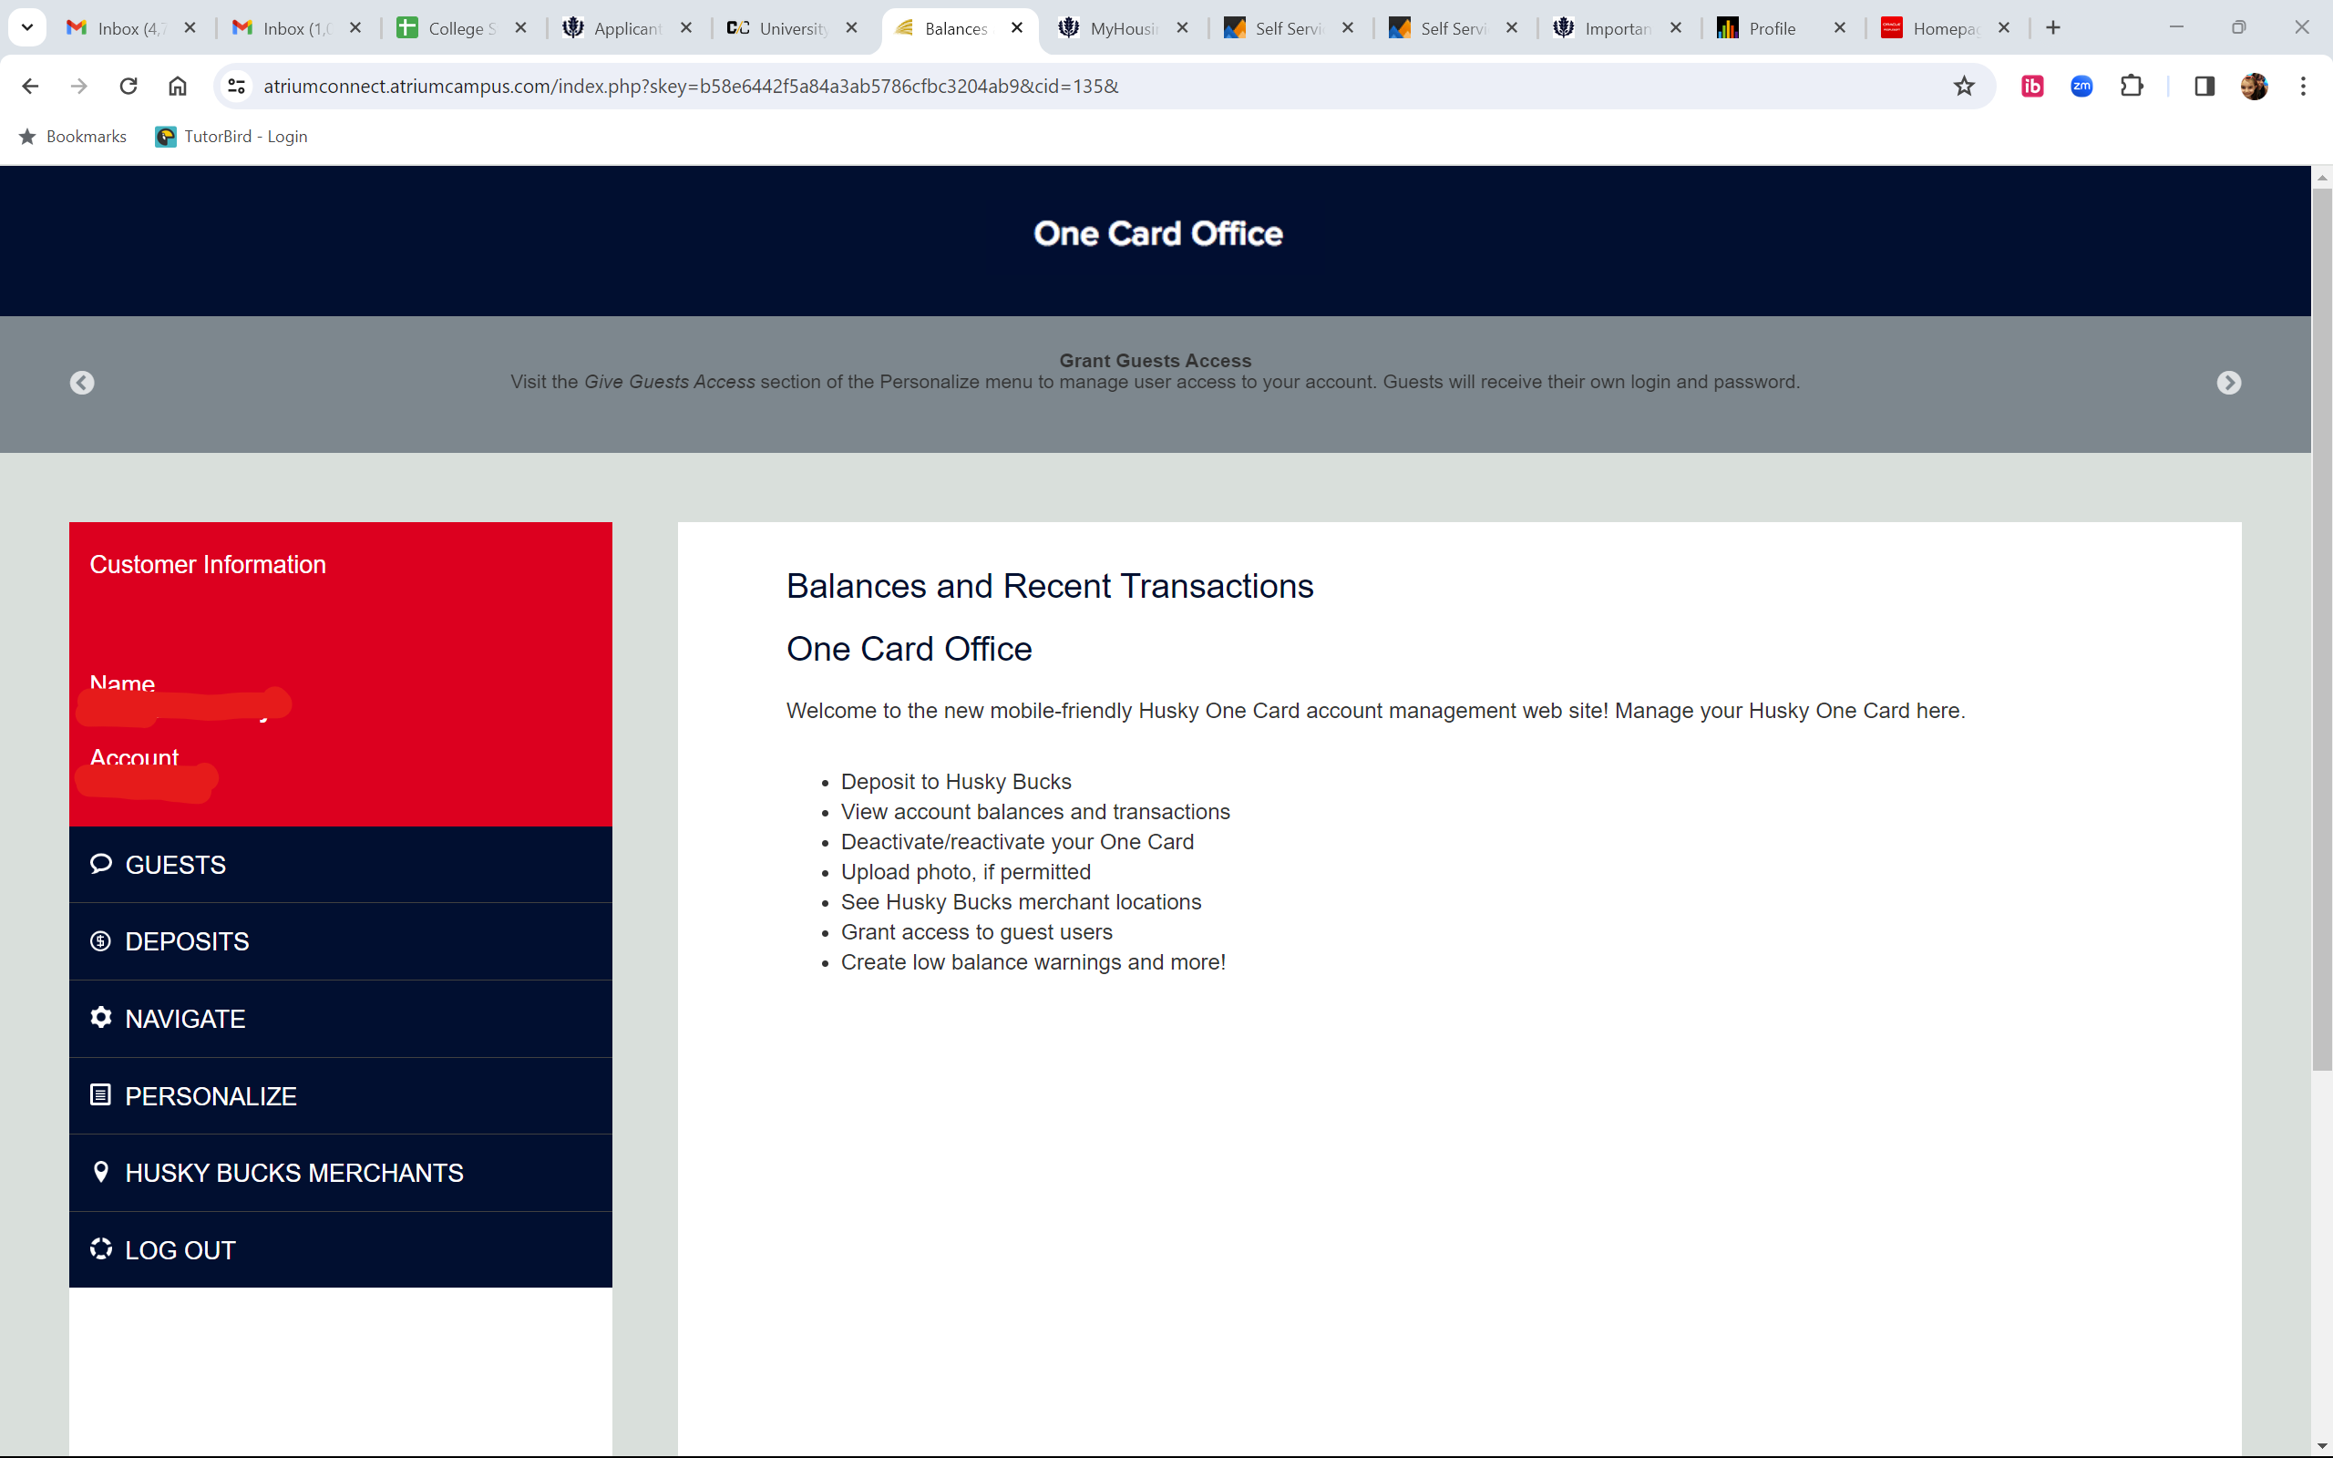Switch to the MyHousing tab
This screenshot has height=1458, width=2333.
(x=1120, y=29)
